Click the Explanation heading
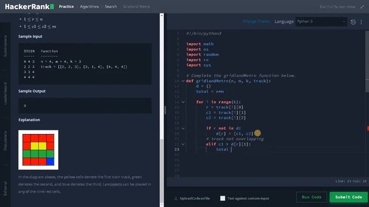This screenshot has height=207, width=369. (x=29, y=120)
